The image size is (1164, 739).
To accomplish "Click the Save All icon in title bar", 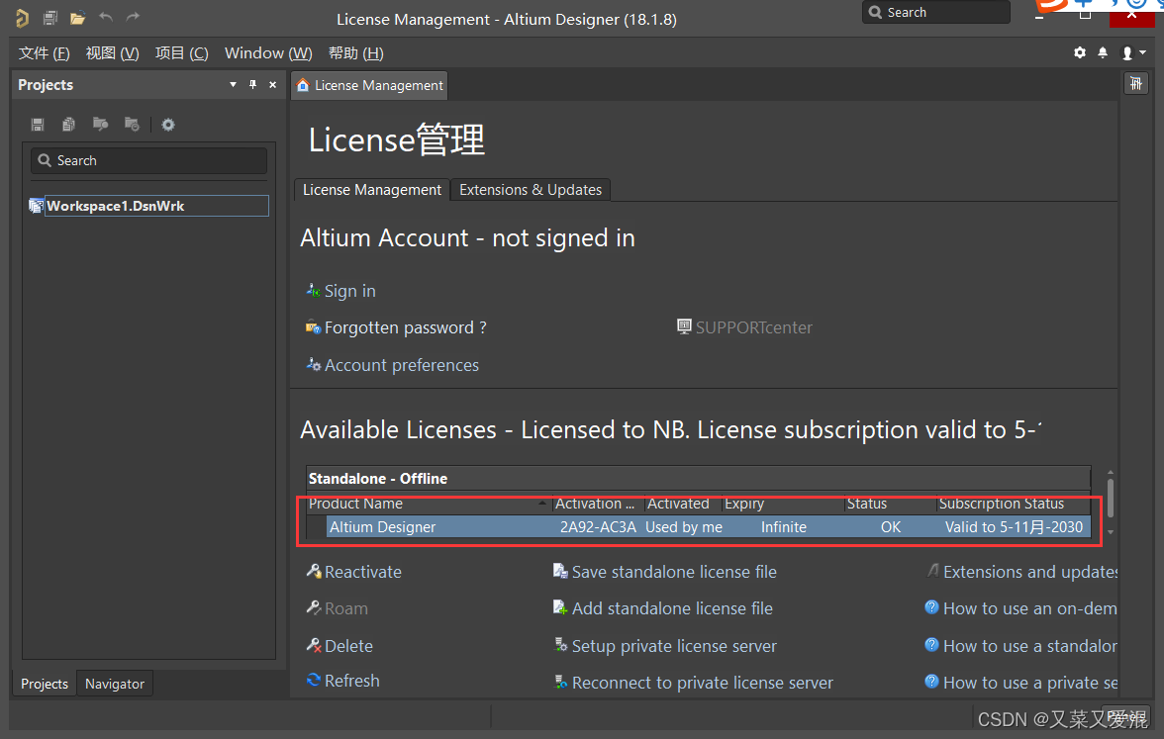I will [x=49, y=18].
